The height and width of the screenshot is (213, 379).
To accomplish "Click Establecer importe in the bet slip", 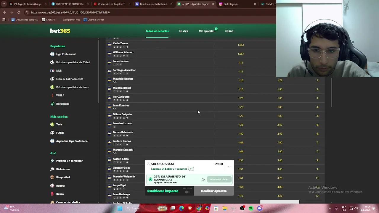I will 163,191.
